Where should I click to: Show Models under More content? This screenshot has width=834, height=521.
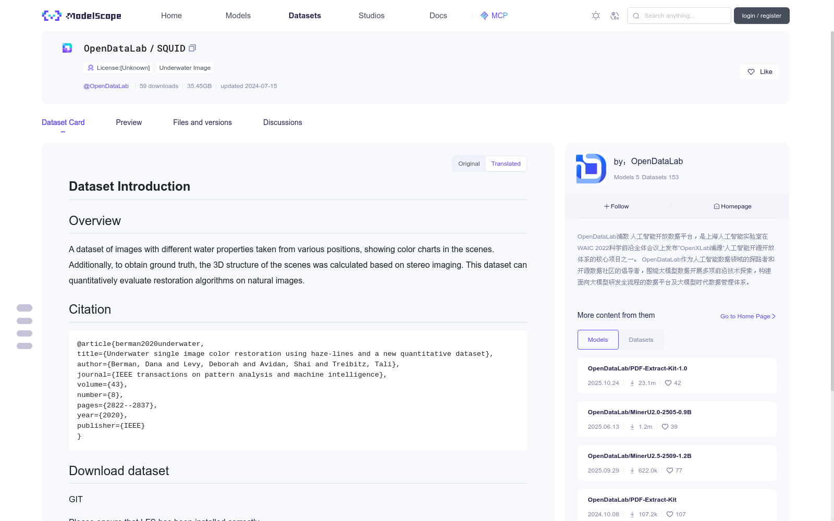[598, 340]
